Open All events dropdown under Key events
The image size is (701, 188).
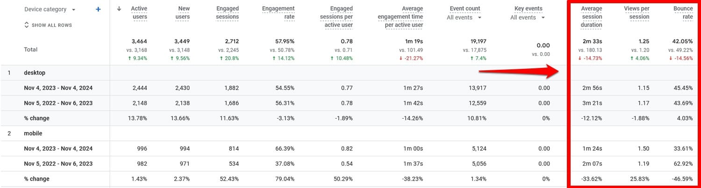[x=528, y=18]
